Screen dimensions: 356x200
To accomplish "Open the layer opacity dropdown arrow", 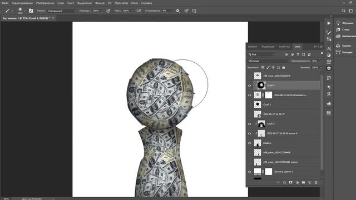I will point(321,61).
